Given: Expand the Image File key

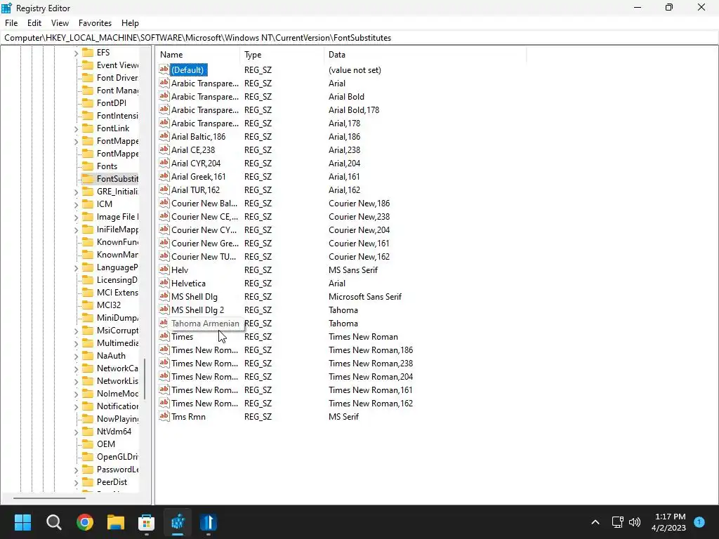Looking at the screenshot, I should [x=76, y=218].
